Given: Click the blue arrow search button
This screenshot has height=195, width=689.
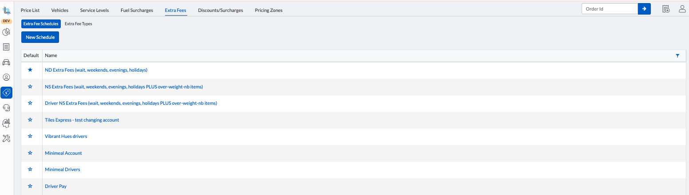Looking at the screenshot, I should [644, 9].
